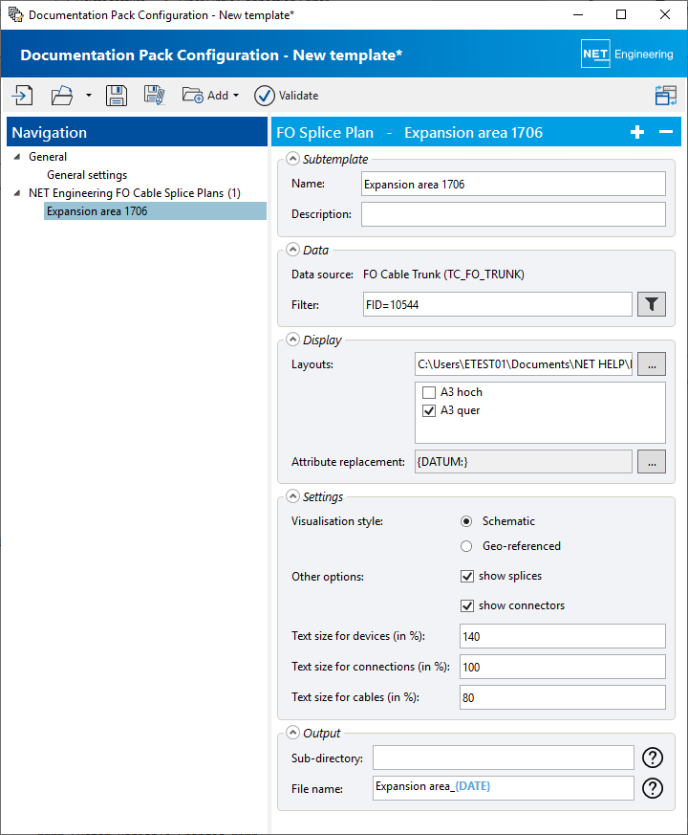This screenshot has width=688, height=835.
Task: Click the Filter input field
Action: click(x=498, y=304)
